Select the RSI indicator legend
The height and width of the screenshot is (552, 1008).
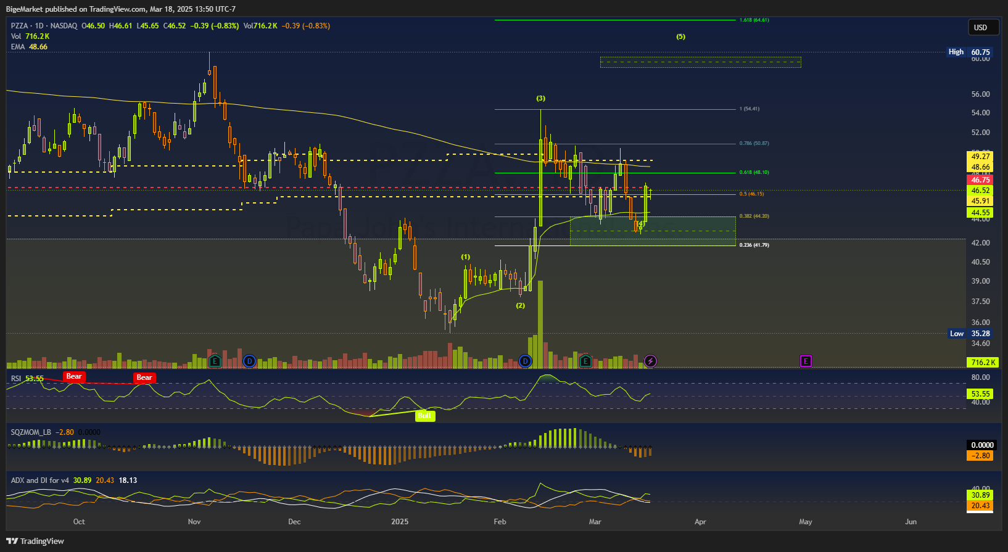pyautogui.click(x=27, y=379)
